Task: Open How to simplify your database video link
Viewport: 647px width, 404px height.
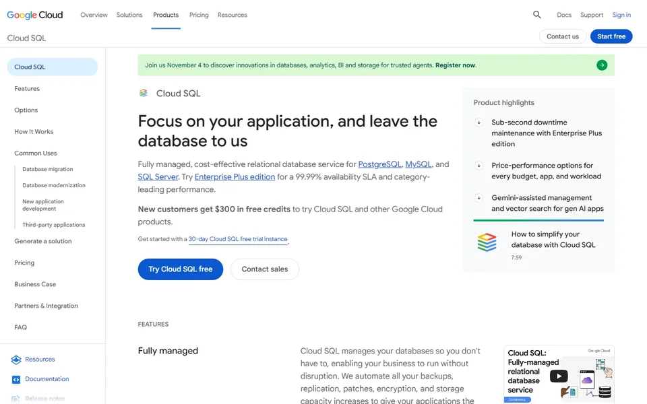Action: (x=553, y=240)
